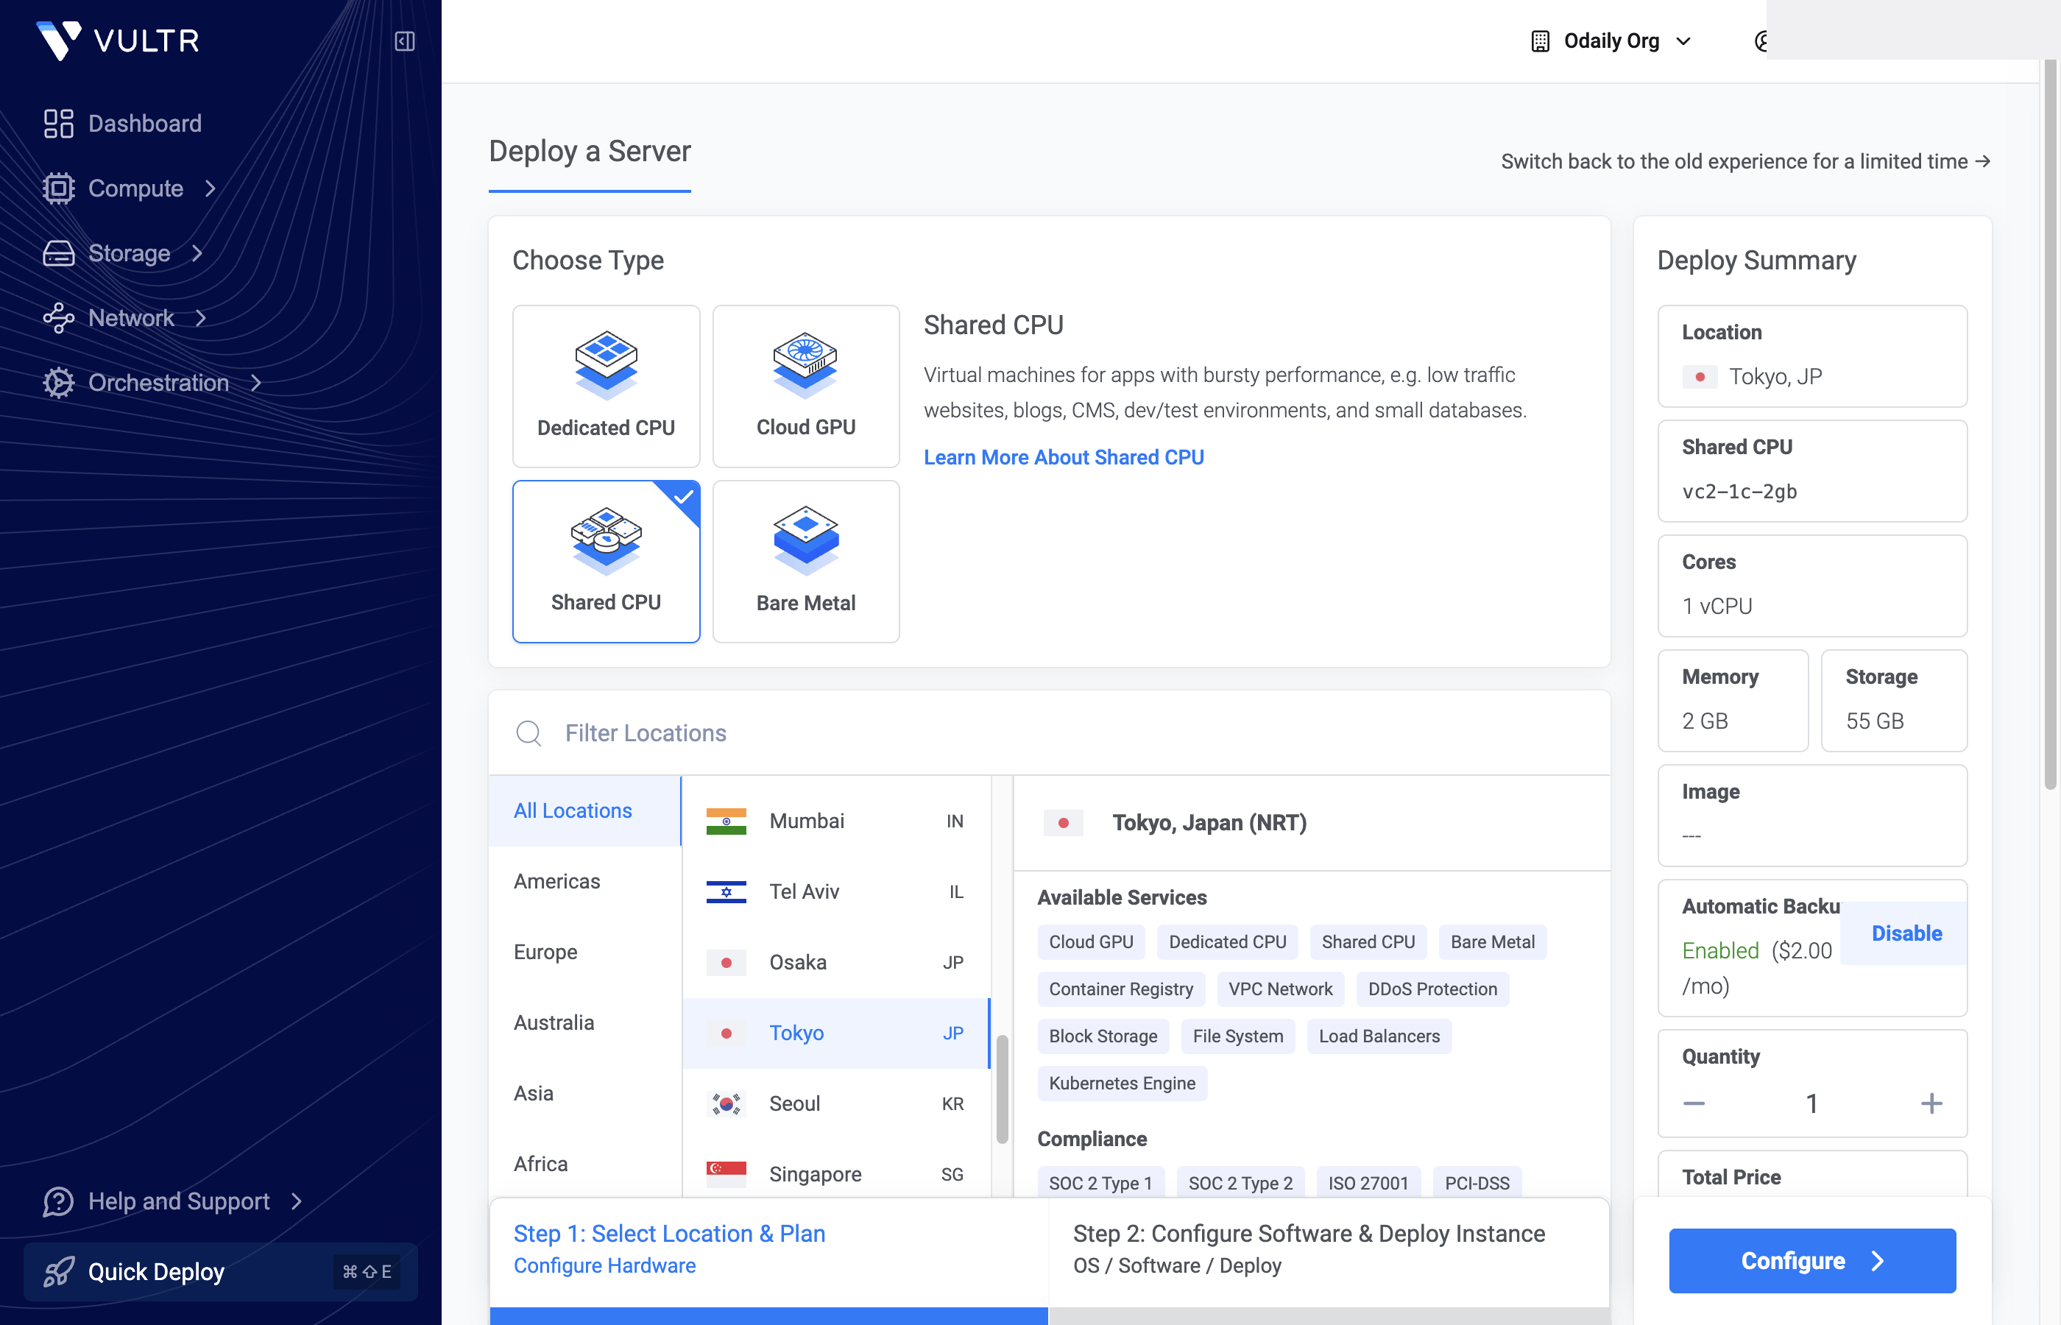Expand the Compute menu
Image resolution: width=2061 pixels, height=1325 pixels.
(x=135, y=188)
